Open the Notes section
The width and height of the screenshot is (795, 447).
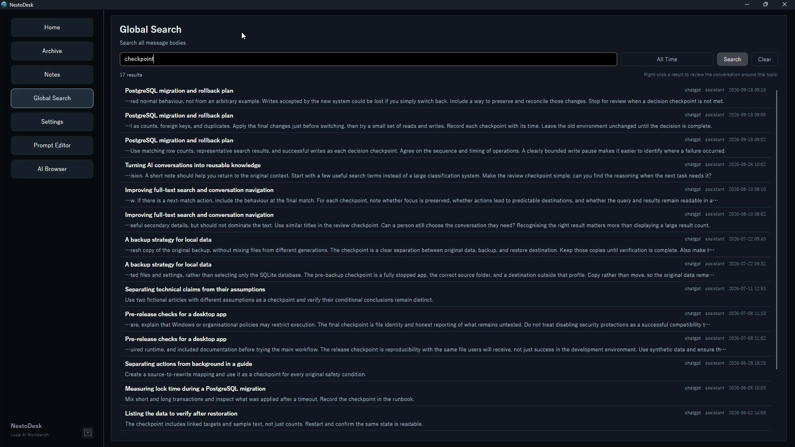click(x=52, y=75)
